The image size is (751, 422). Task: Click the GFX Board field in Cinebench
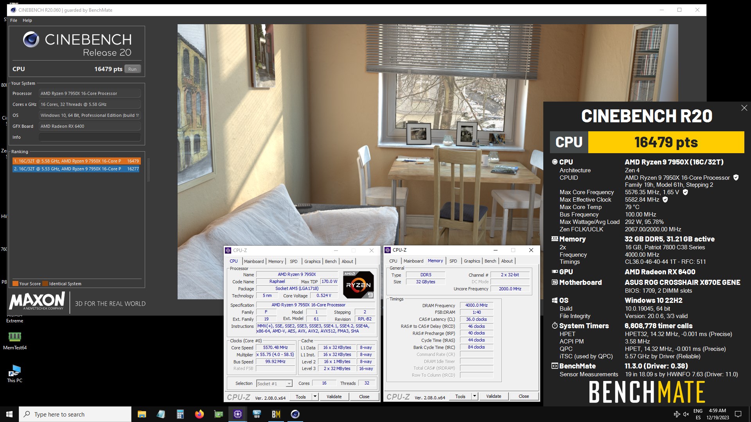90,126
